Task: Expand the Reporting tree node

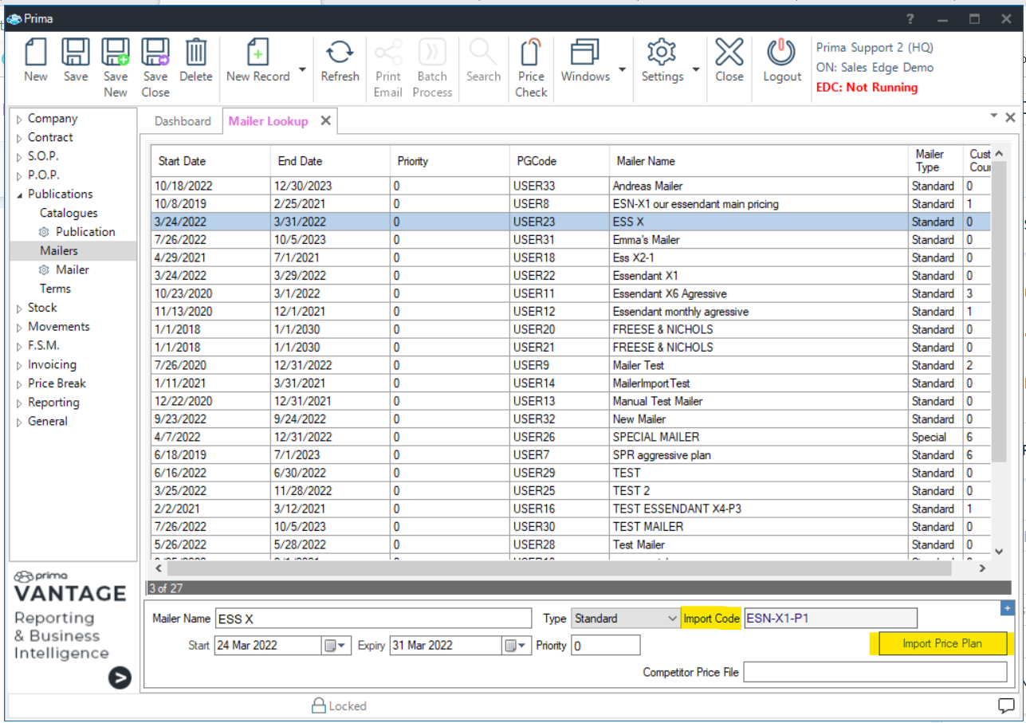Action: 19,403
